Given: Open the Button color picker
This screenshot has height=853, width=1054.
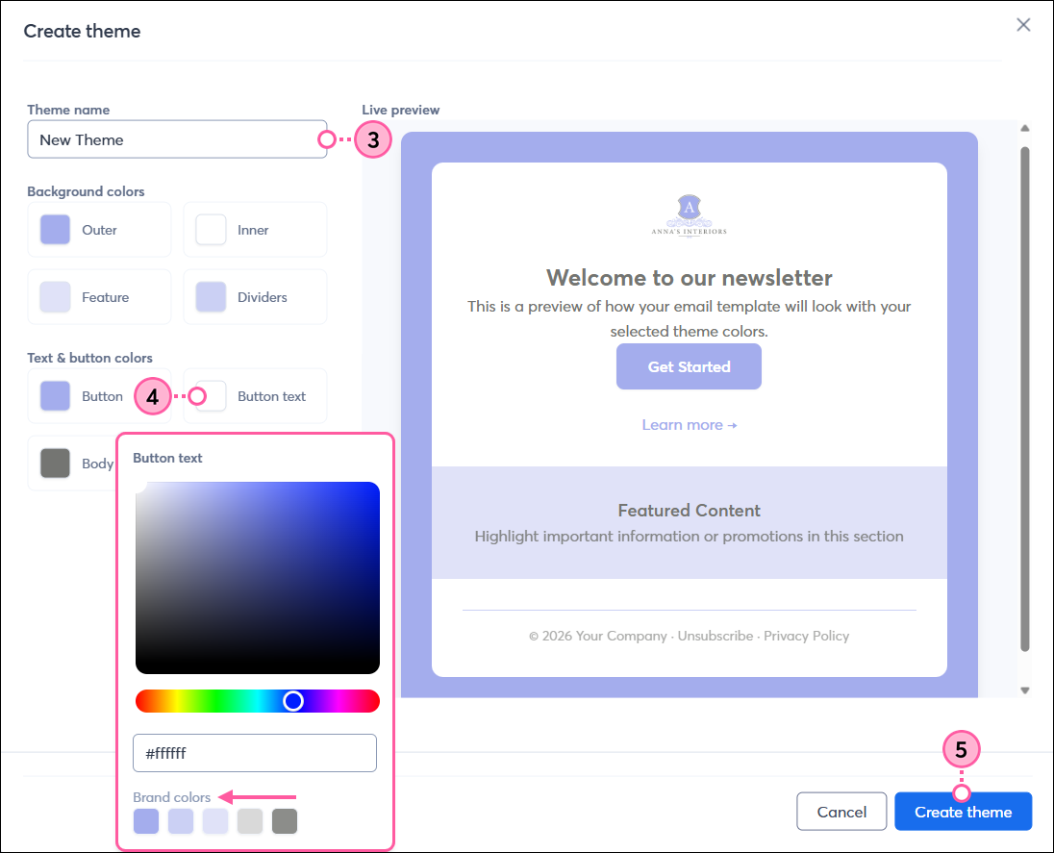Looking at the screenshot, I should [55, 395].
